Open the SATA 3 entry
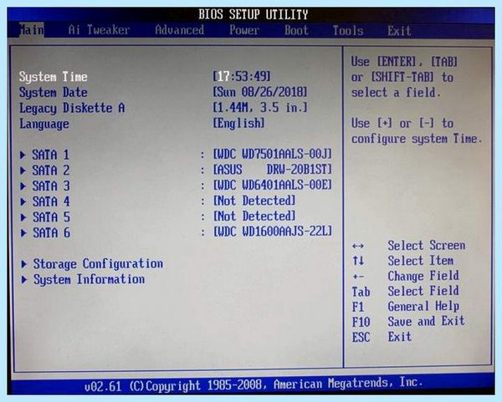The height and width of the screenshot is (402, 502). (51, 186)
